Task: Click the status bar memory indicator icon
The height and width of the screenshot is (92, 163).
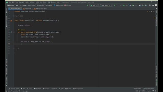Action: [x=153, y=91]
